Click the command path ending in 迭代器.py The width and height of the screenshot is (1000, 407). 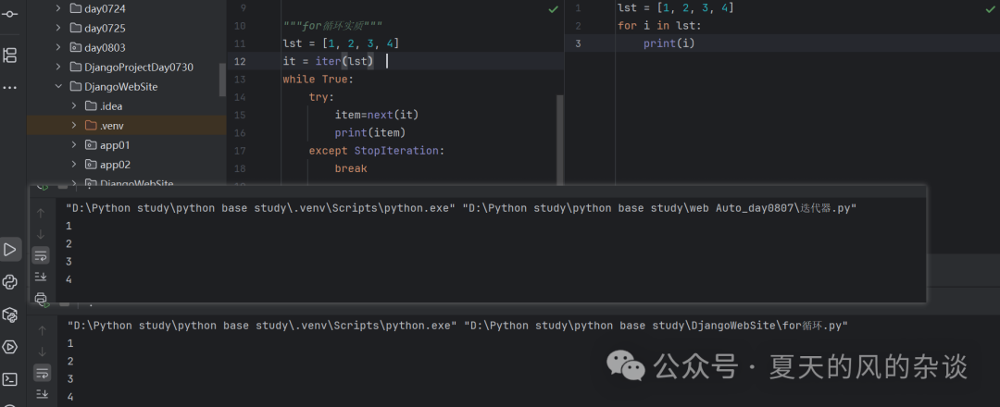(x=461, y=207)
